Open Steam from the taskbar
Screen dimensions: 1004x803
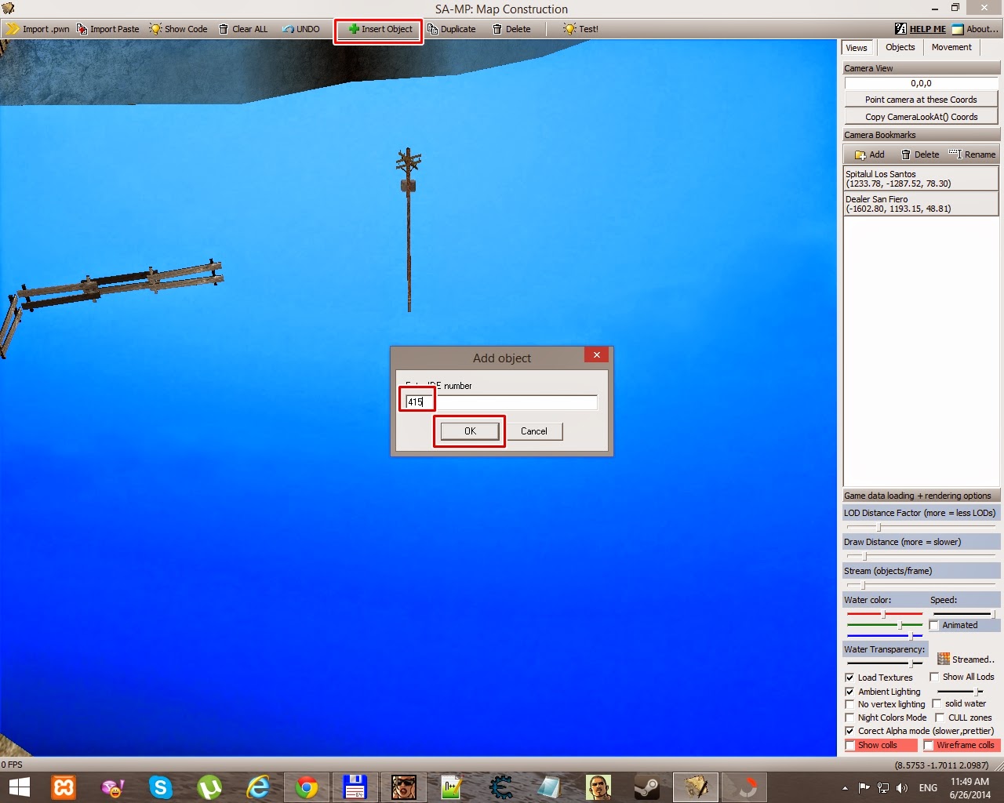click(646, 787)
